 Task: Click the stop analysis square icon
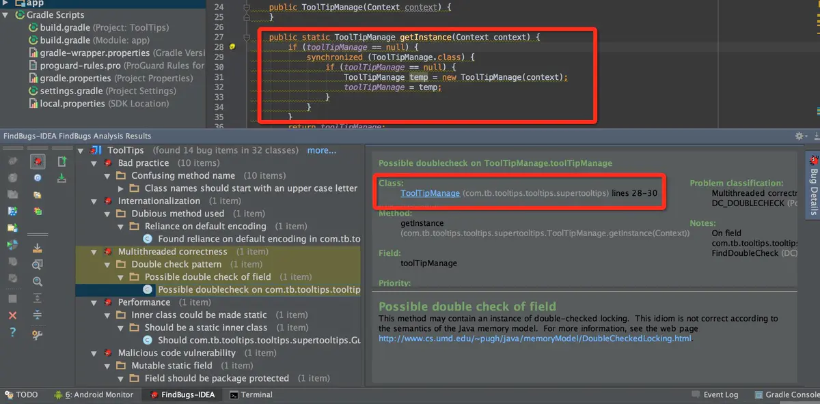point(12,298)
